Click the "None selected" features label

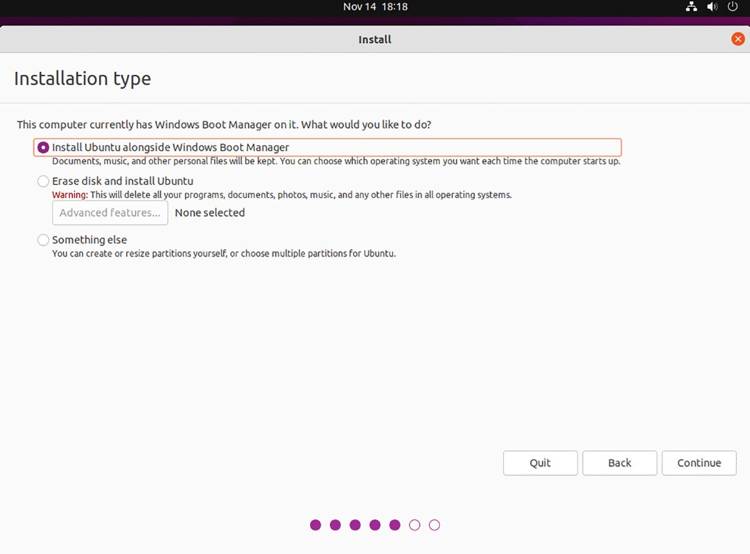pyautogui.click(x=209, y=212)
